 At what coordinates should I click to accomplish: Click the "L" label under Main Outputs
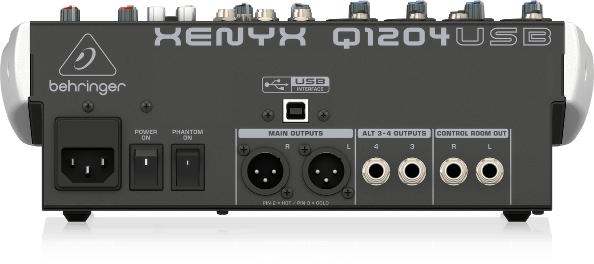point(348,146)
